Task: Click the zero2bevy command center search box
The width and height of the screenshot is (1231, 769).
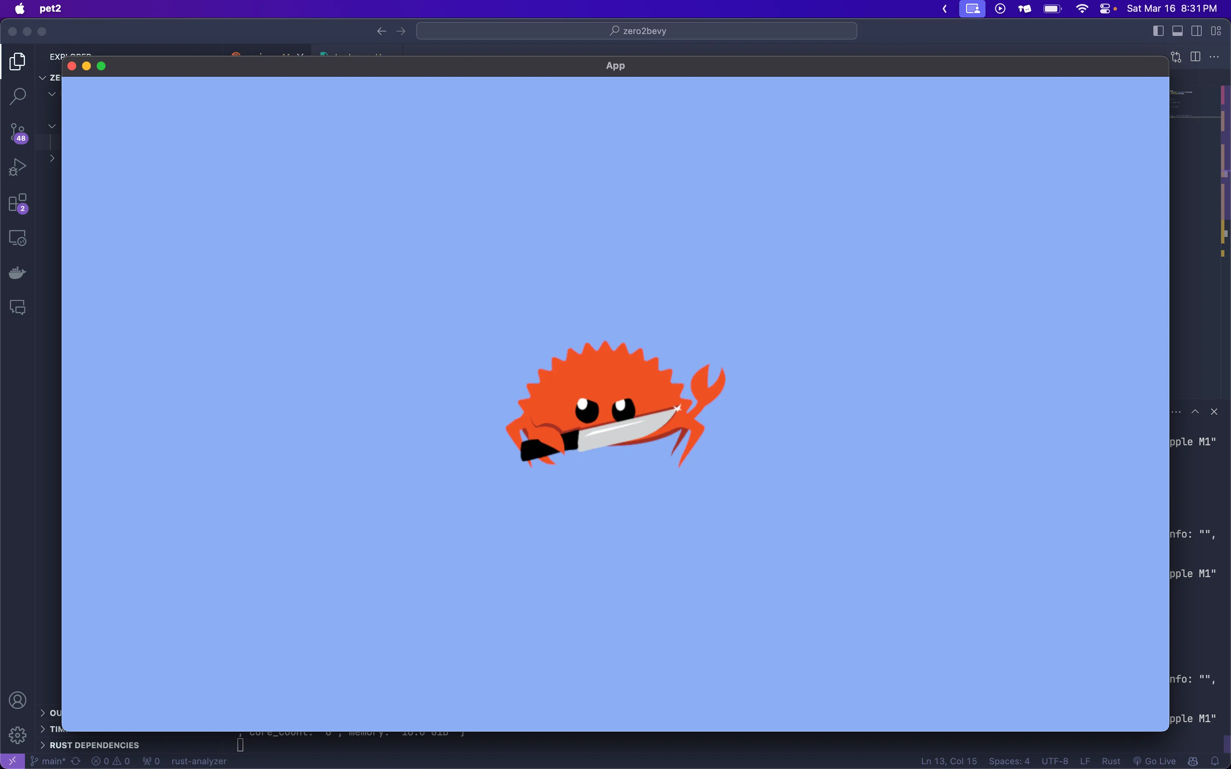Action: 636,31
